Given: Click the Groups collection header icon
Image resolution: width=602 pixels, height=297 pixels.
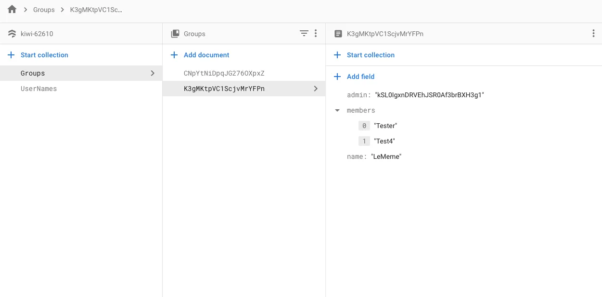Looking at the screenshot, I should (175, 34).
